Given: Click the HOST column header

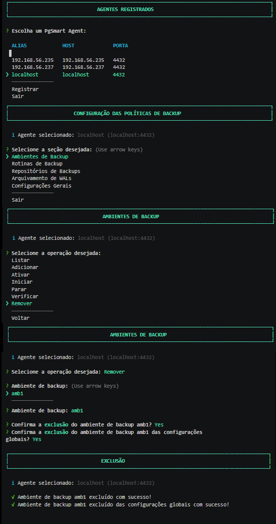Looking at the screenshot, I should point(68,45).
